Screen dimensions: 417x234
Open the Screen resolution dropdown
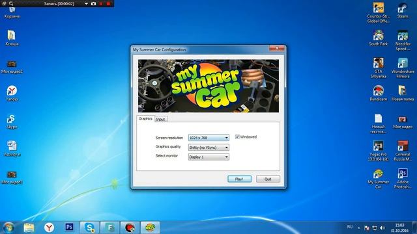208,138
